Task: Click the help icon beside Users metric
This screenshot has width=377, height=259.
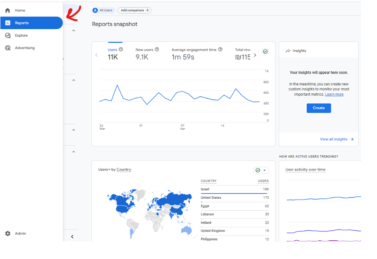Action: click(x=121, y=49)
